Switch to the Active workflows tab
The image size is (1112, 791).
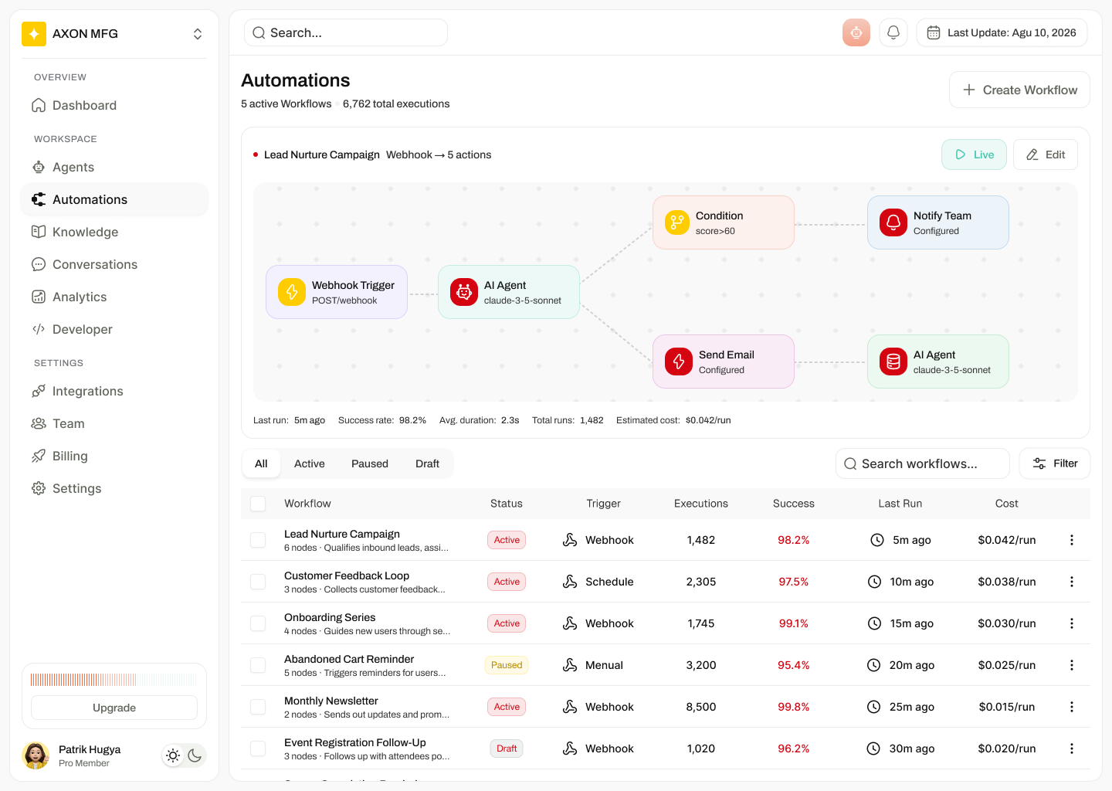point(309,463)
